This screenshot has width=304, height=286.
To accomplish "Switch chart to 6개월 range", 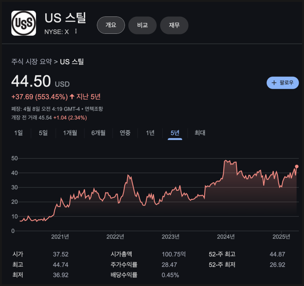I will pyautogui.click(x=98, y=133).
